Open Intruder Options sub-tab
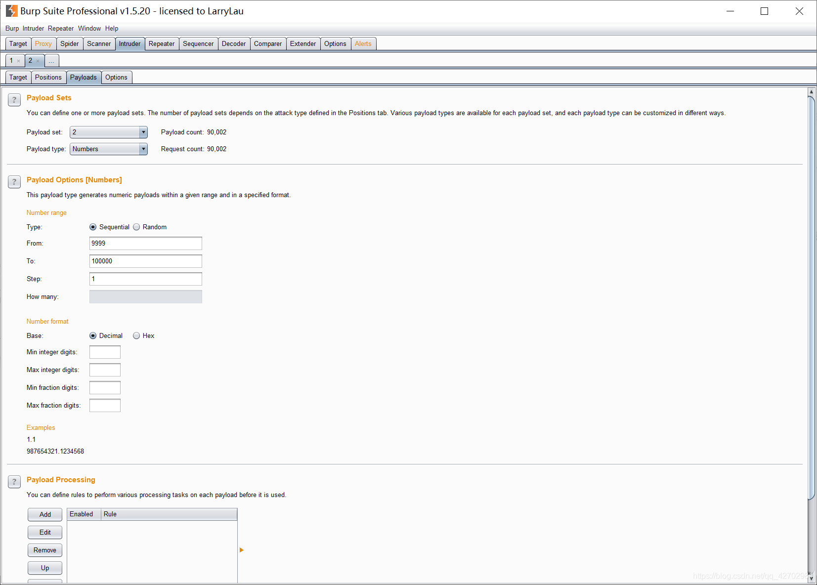817x585 pixels. tap(116, 78)
